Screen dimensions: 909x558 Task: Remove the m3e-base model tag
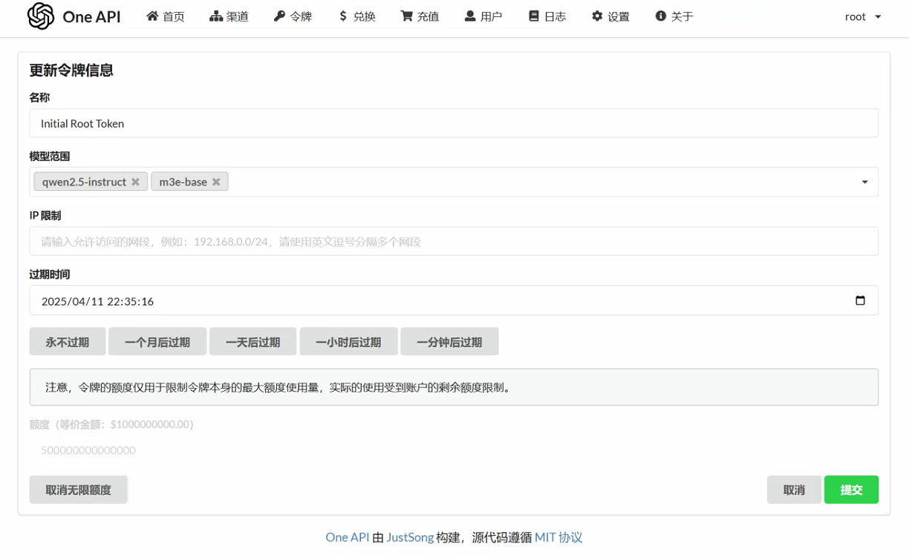216,182
